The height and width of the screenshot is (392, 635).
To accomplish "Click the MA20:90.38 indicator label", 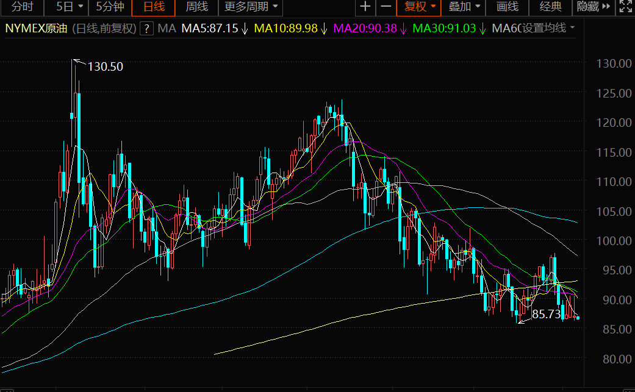I will click(x=365, y=28).
